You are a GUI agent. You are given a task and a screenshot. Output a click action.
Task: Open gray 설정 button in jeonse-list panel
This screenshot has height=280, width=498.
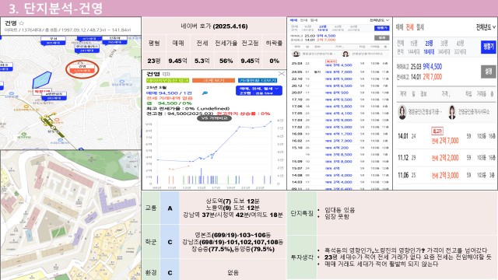pos(489,72)
